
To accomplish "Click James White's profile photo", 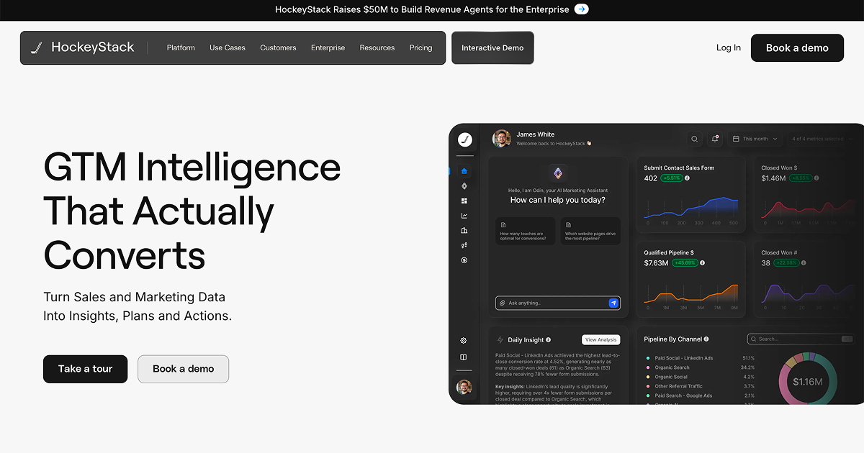I will pyautogui.click(x=502, y=139).
